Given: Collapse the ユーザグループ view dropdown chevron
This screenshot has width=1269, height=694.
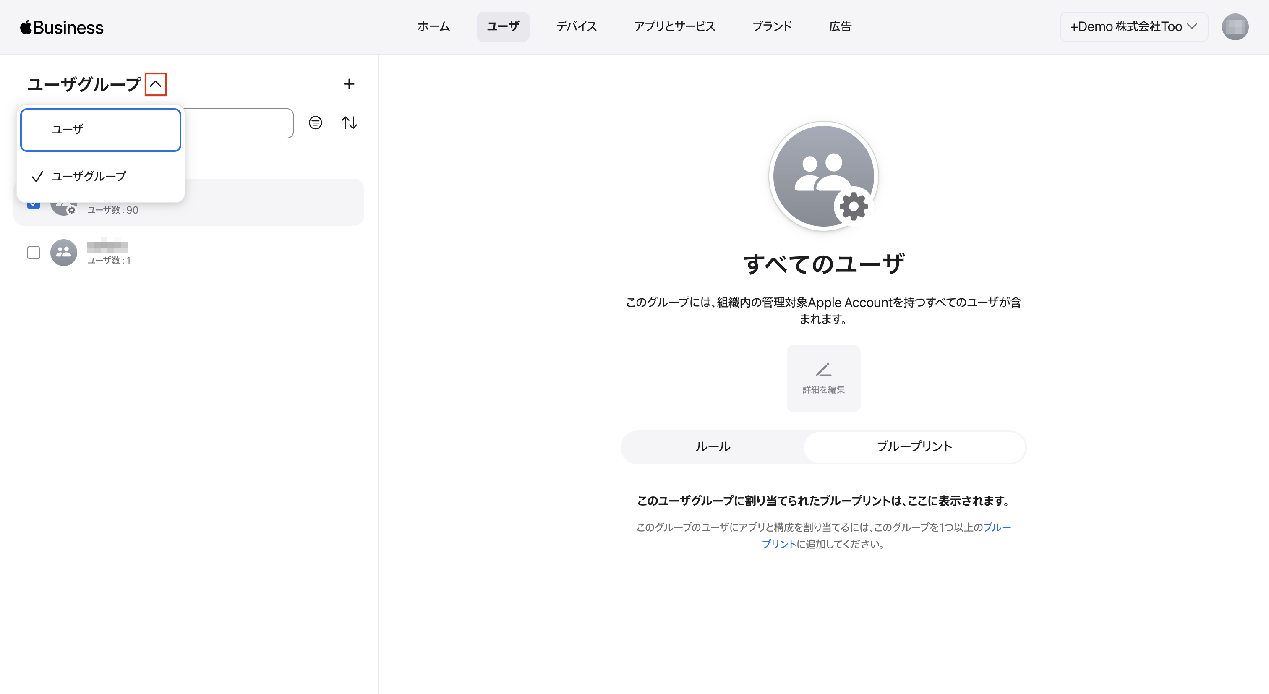Looking at the screenshot, I should coord(156,84).
